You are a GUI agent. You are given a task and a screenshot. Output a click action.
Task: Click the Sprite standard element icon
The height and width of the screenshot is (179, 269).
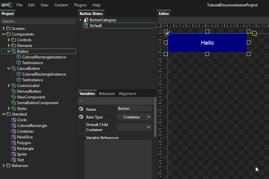(14, 154)
